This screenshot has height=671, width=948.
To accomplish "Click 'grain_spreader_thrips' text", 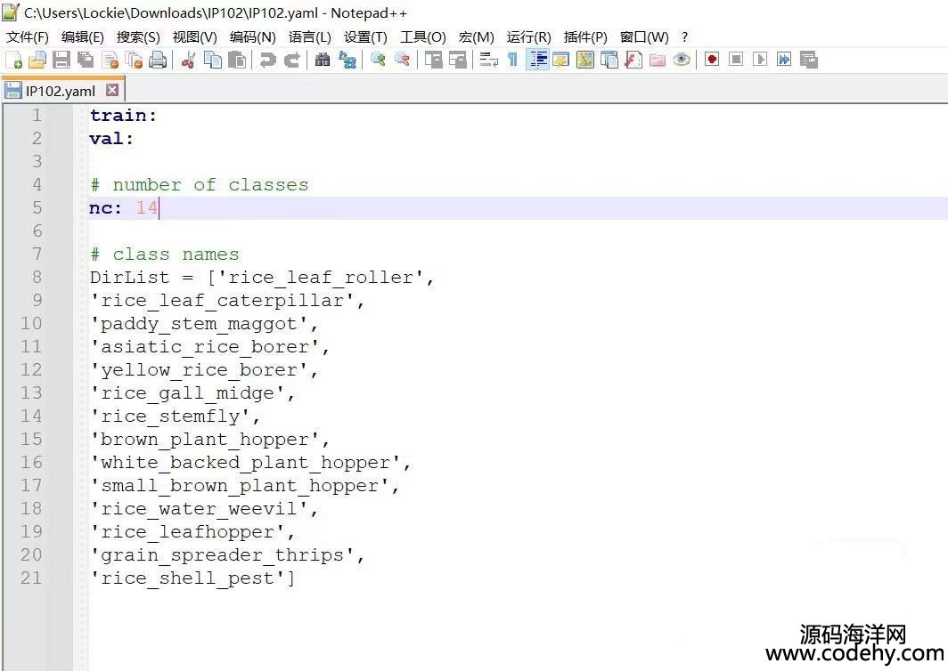I will [x=222, y=555].
